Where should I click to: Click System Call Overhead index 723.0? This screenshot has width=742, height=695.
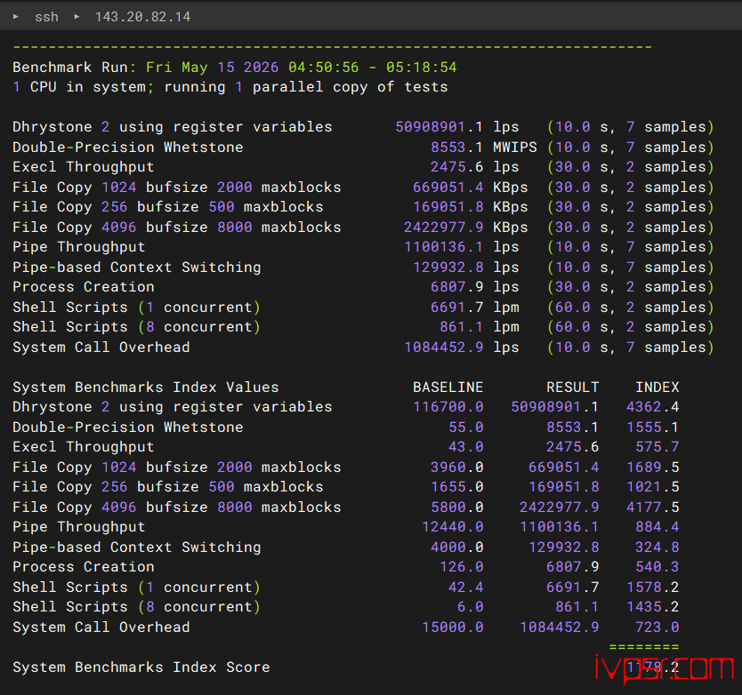[x=657, y=627]
